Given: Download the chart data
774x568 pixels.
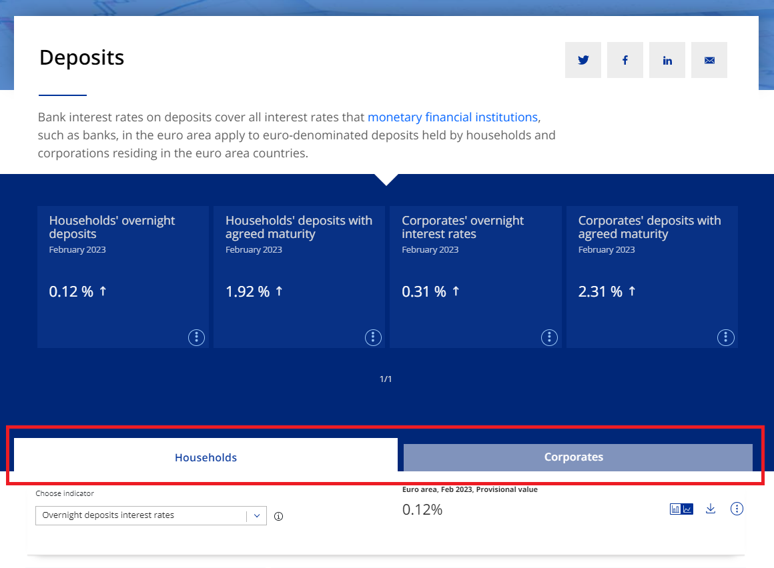Looking at the screenshot, I should pos(711,509).
